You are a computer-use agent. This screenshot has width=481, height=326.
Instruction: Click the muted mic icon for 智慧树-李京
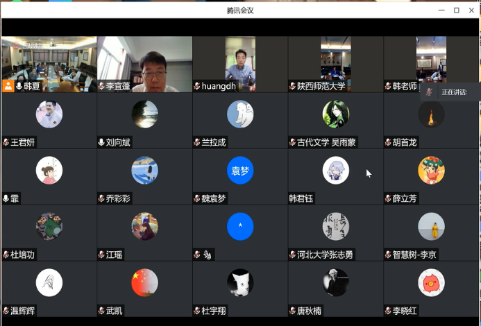pos(388,255)
